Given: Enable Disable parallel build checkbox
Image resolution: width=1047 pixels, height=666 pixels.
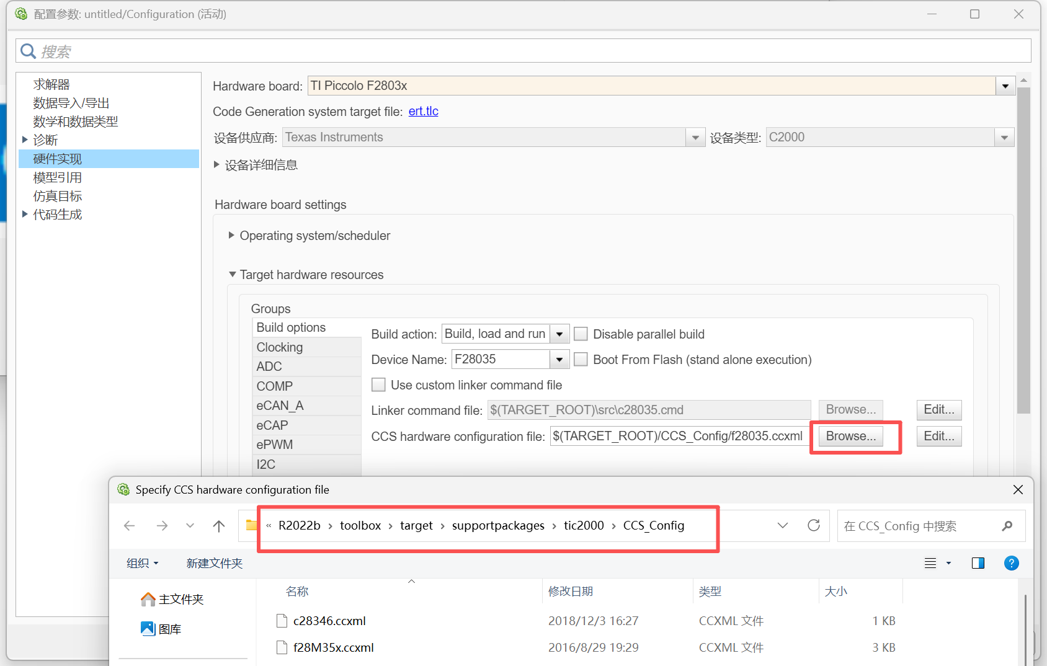Looking at the screenshot, I should coord(581,334).
